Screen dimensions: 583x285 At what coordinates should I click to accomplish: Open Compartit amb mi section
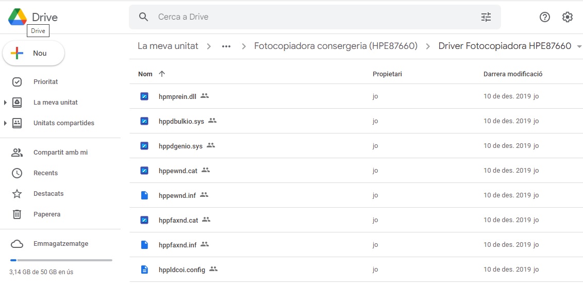point(61,153)
